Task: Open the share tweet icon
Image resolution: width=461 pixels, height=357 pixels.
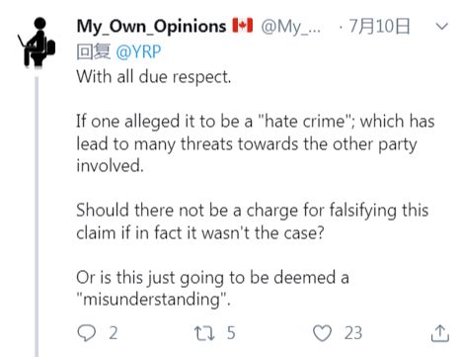Action: pos(440,333)
